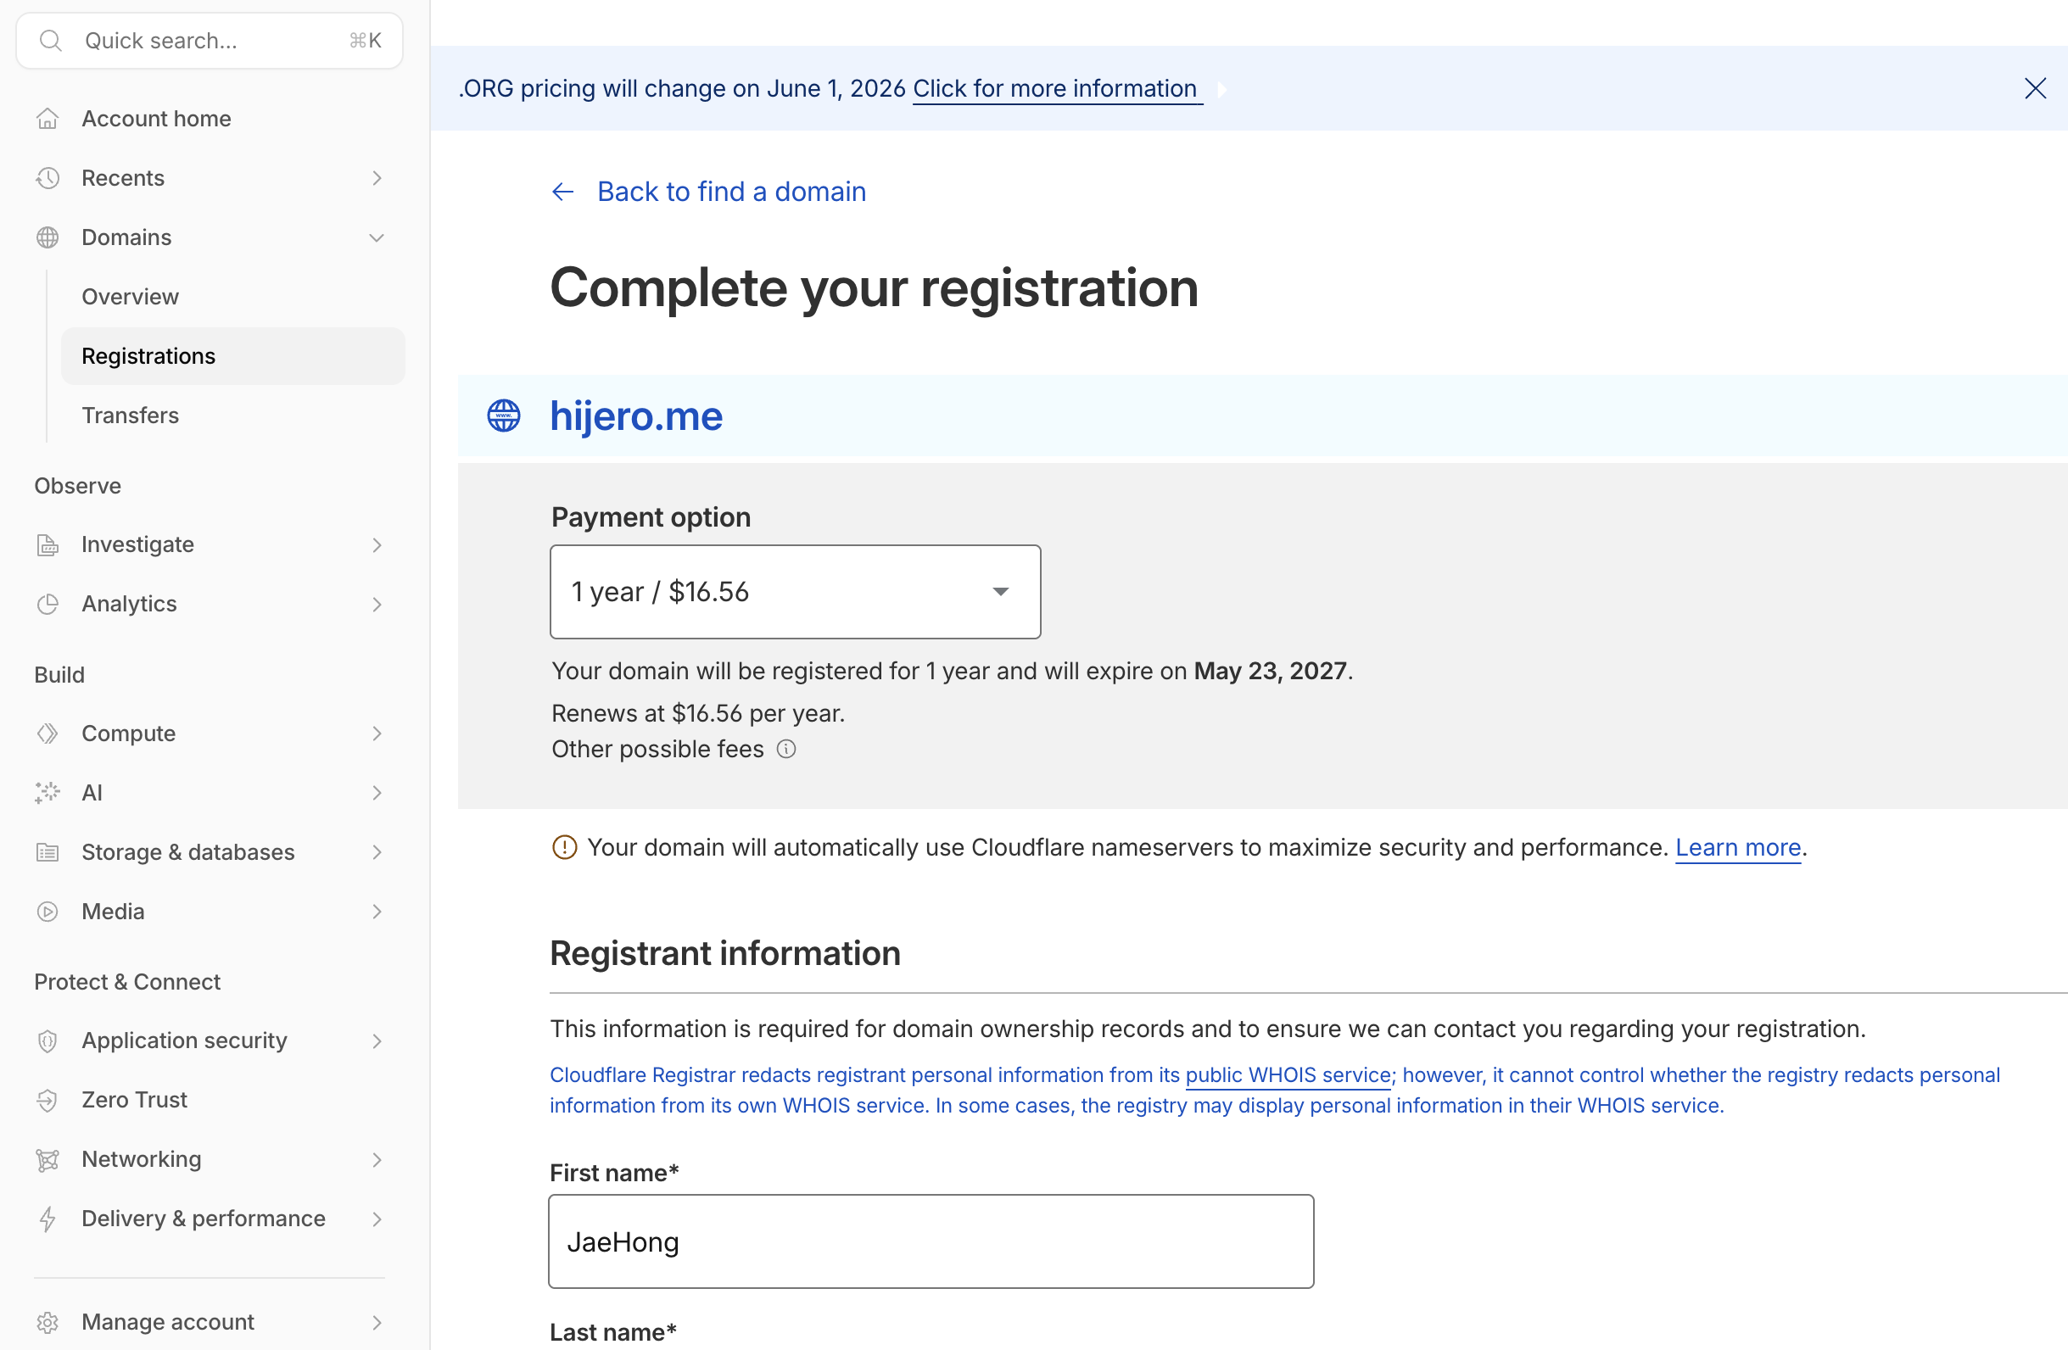Click the Complete your registration heading
The height and width of the screenshot is (1350, 2068).
tap(875, 288)
